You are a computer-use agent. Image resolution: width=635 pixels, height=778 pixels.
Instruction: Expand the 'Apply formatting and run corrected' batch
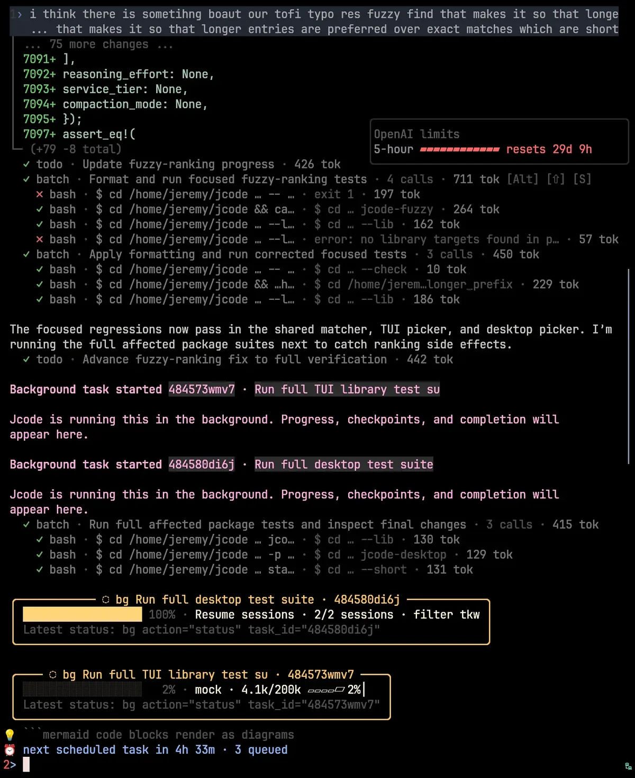coord(248,255)
